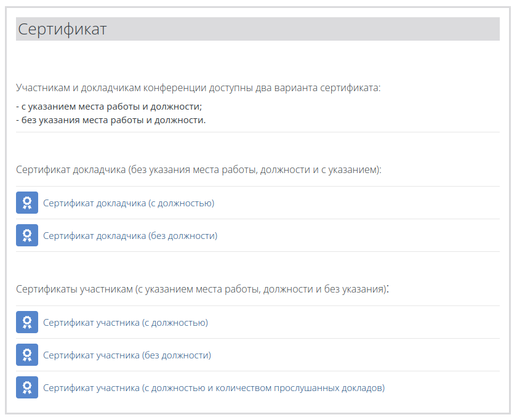Click the sentence starting Участникам и докладчикам конференции
Image resolution: width=517 pixels, height=420 pixels.
pyautogui.click(x=198, y=88)
